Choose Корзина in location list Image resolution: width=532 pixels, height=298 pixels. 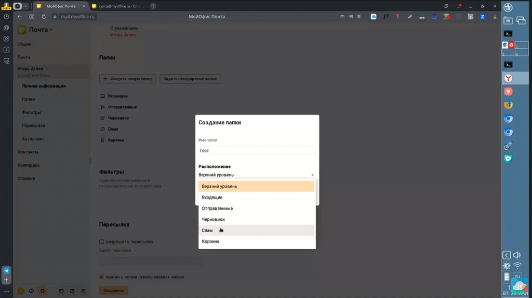[256, 242]
